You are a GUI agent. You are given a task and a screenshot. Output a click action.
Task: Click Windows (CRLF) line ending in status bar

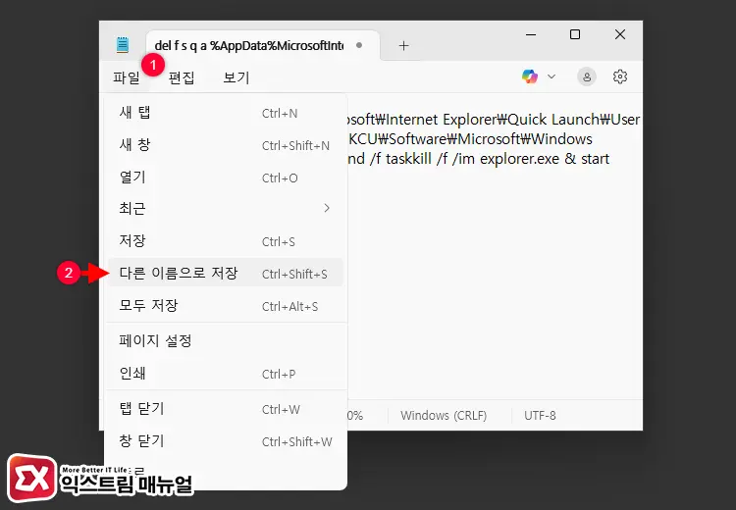[444, 415]
